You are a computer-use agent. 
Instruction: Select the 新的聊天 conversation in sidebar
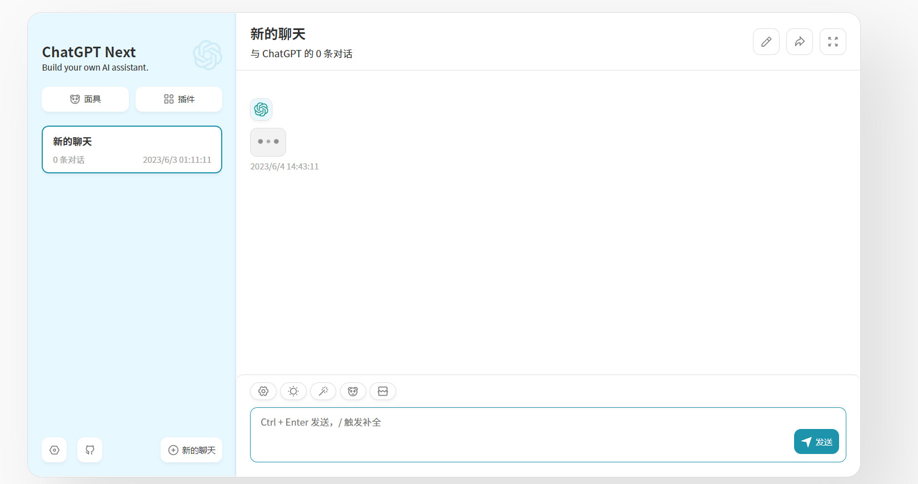(x=132, y=149)
